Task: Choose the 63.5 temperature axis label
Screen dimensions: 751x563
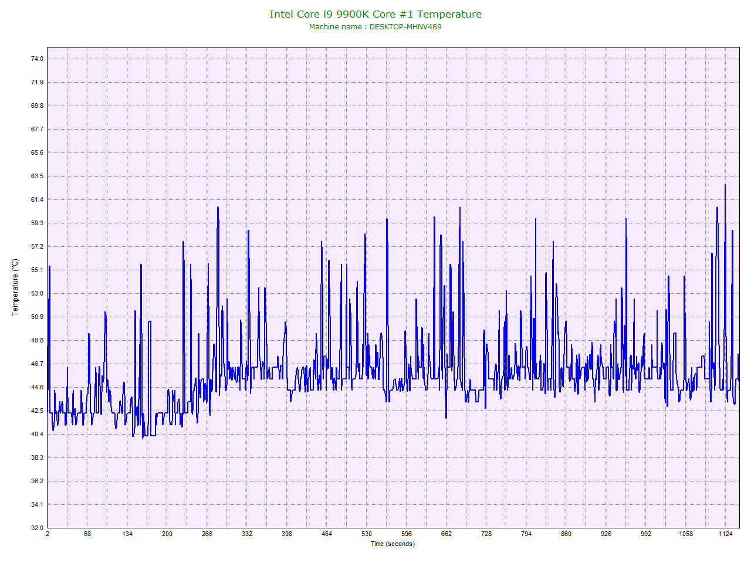Action: (37, 176)
